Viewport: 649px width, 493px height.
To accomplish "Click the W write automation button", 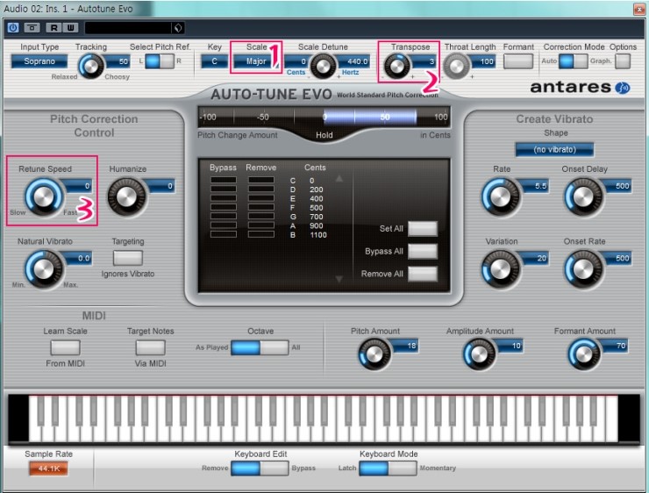I will coord(71,28).
